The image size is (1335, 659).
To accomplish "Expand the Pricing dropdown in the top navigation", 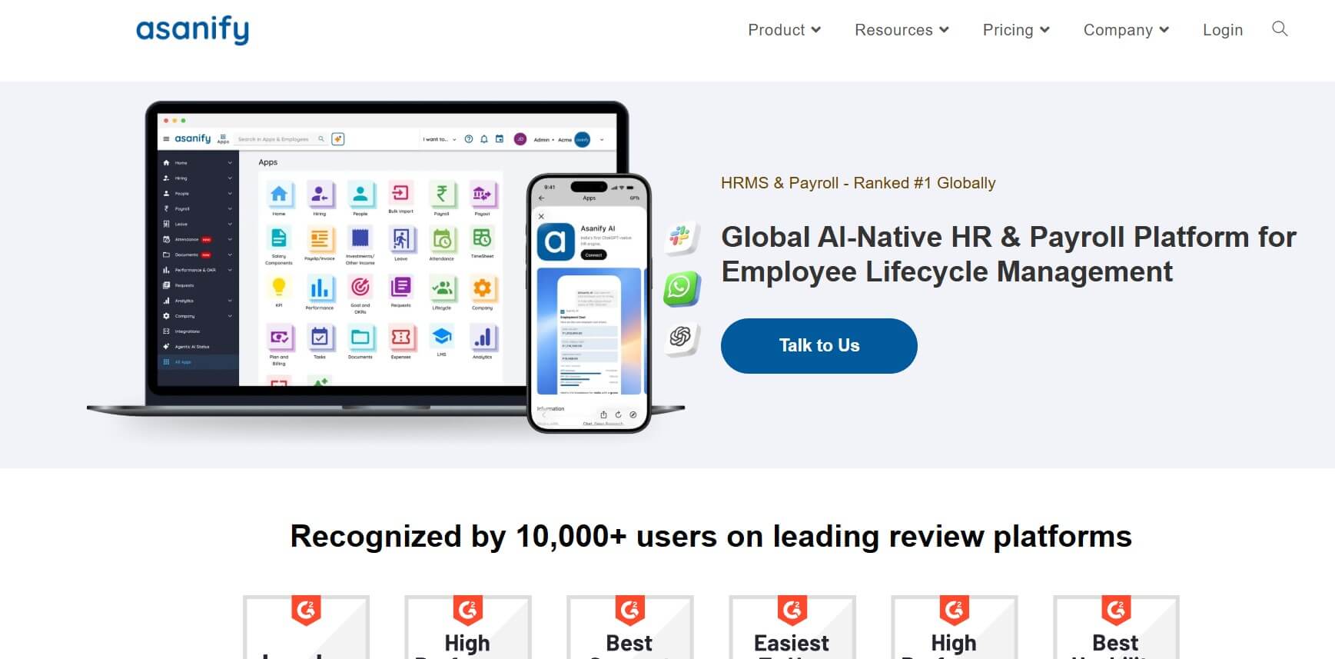I will tap(1016, 30).
